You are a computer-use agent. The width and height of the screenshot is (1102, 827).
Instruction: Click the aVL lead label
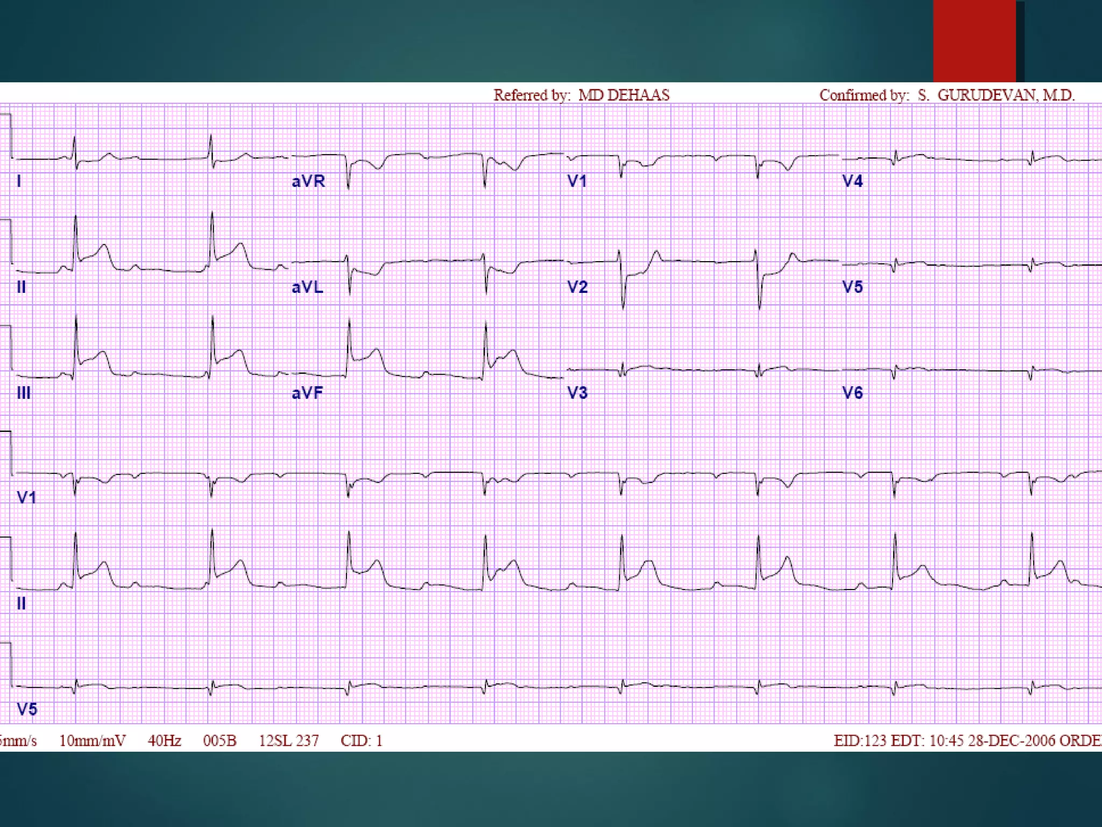(307, 287)
